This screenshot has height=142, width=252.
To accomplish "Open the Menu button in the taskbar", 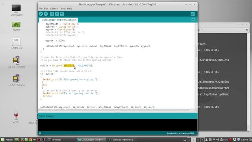I will (x=7, y=140).
